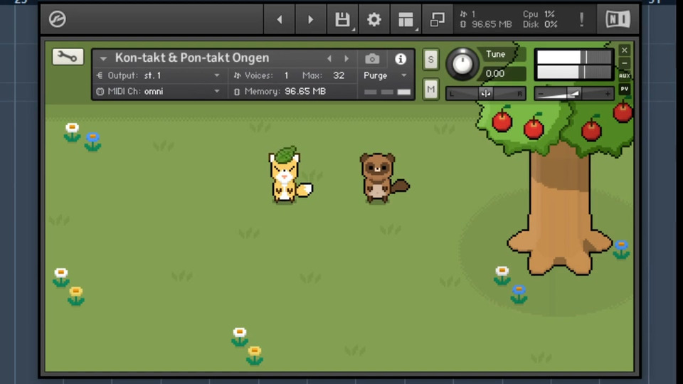The image size is (683, 384).
Task: Solo the instrument with S button
Action: pos(430,59)
